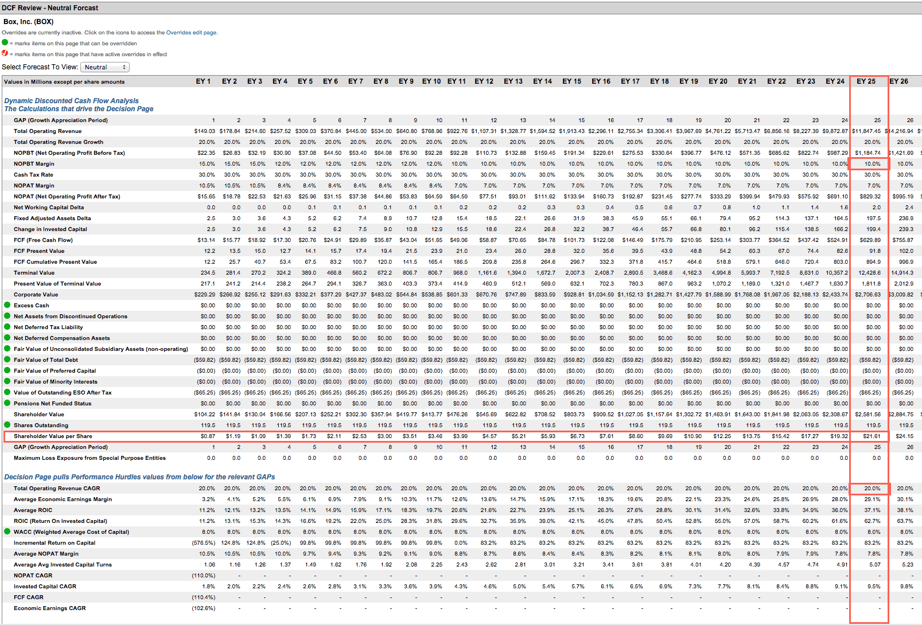The width and height of the screenshot is (922, 625).
Task: Click the Box, Inc. (BOX) title
Action: click(x=29, y=22)
